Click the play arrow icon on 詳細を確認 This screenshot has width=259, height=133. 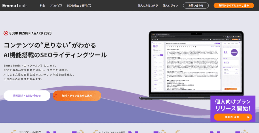[x=248, y=117]
